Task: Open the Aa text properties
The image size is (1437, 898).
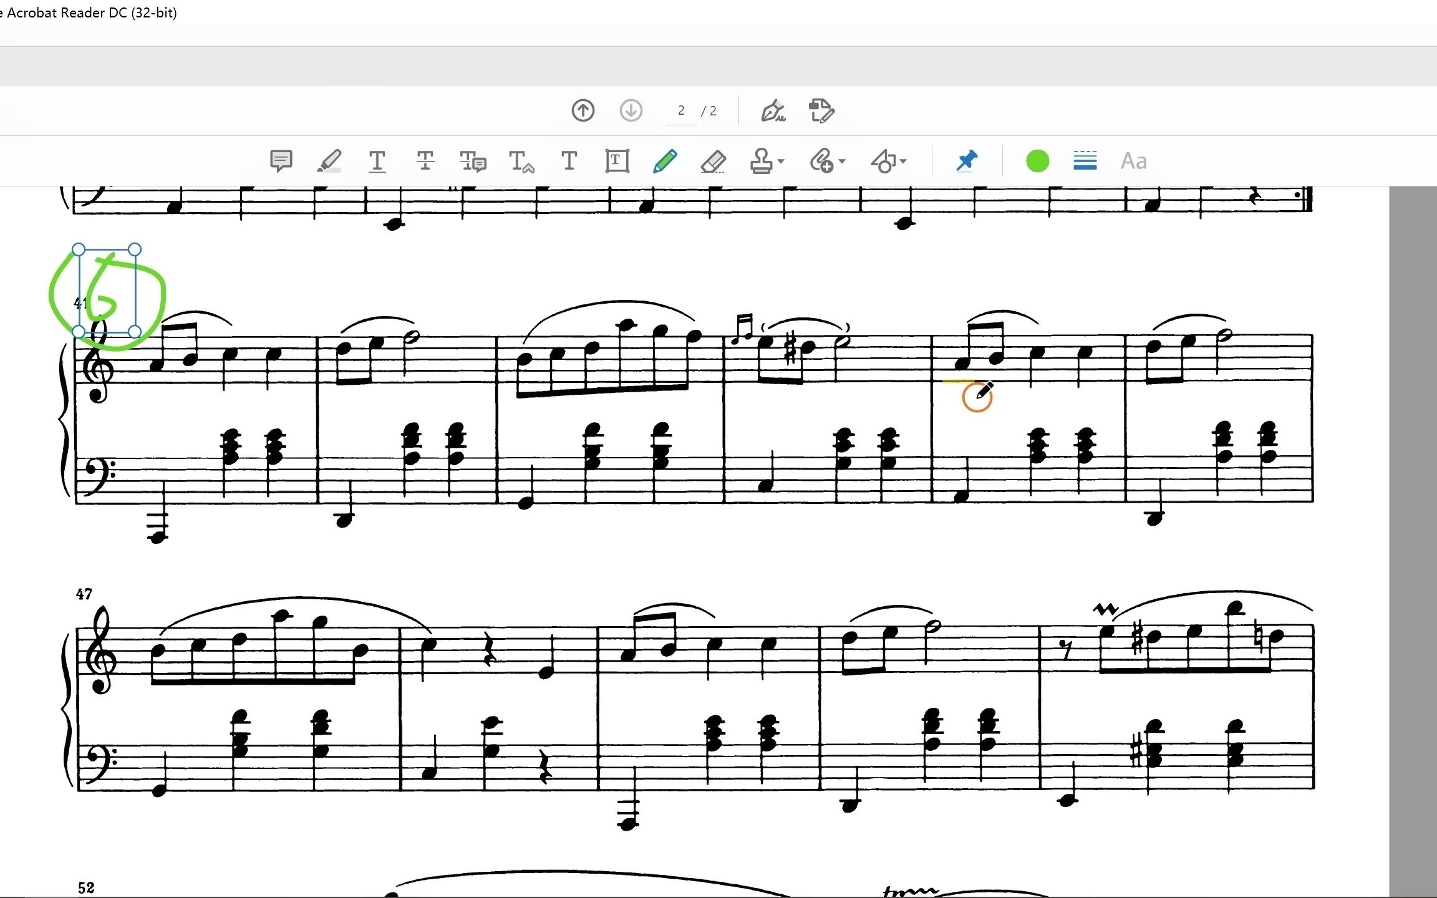Action: (1133, 161)
